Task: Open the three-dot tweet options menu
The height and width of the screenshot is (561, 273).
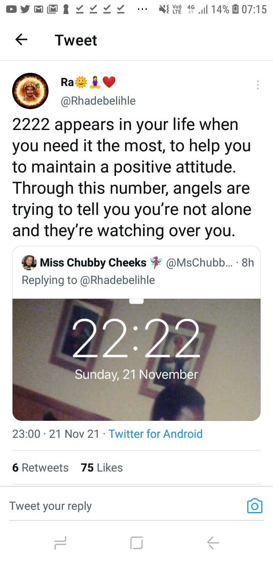Action: tap(257, 85)
